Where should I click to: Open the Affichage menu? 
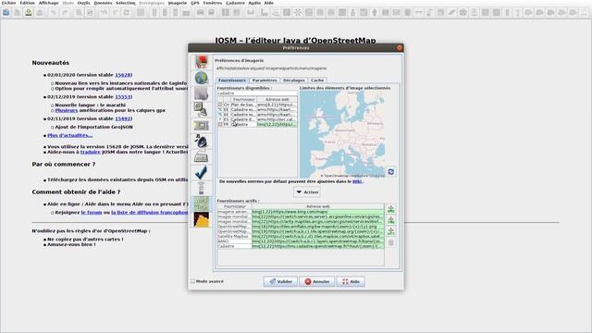49,3
